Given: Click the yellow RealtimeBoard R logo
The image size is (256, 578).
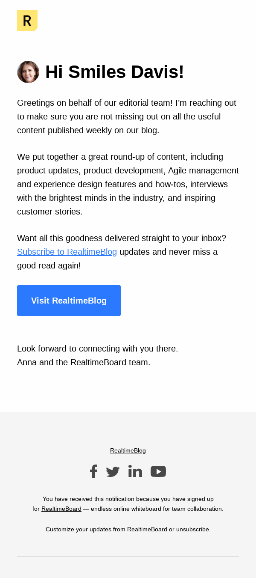Looking at the screenshot, I should point(27,21).
